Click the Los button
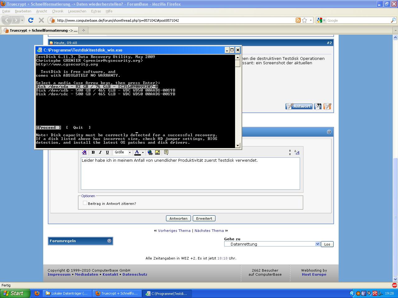Screen dimensions: 398x298 tap(327, 244)
